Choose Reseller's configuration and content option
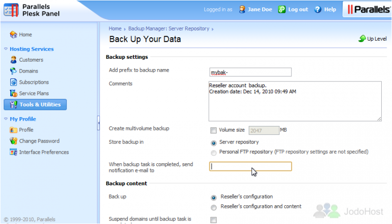Viewport: 392px width, 224px height. coord(213,207)
